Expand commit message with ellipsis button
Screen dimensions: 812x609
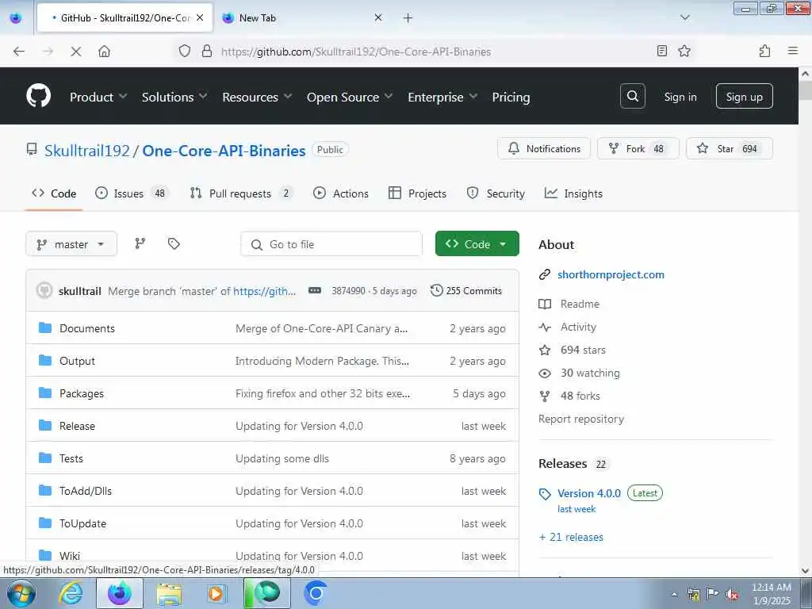coord(314,290)
